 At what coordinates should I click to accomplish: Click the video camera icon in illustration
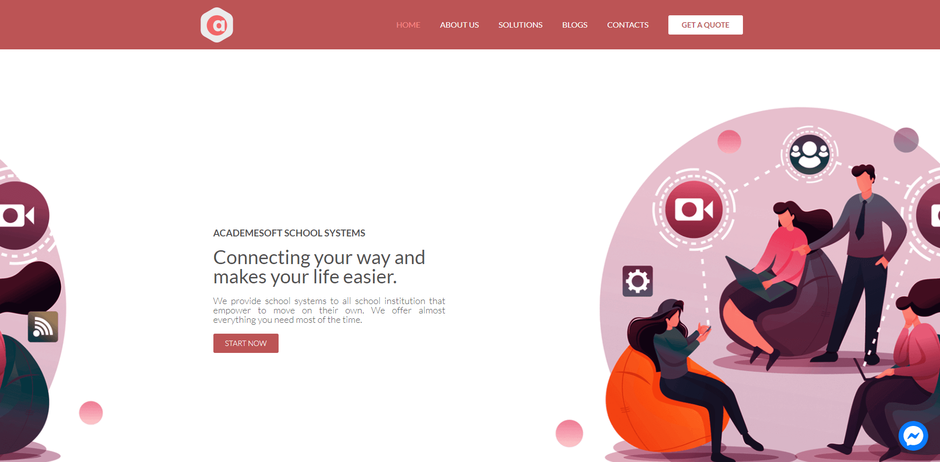[694, 209]
